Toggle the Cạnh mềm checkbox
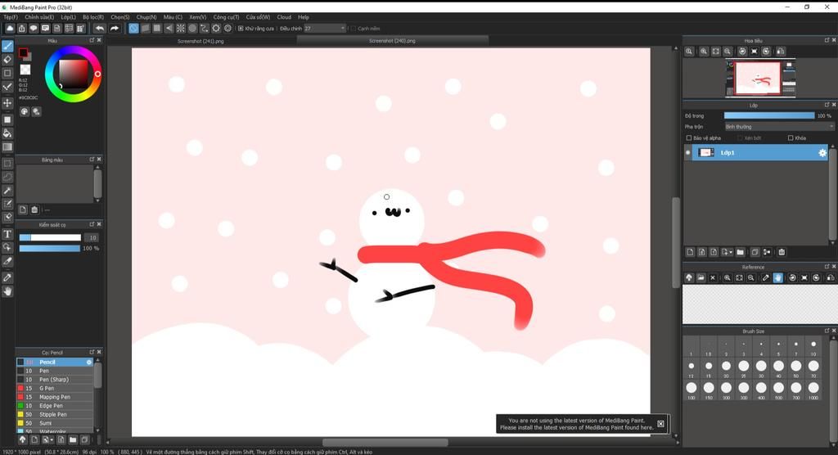Viewport: 838px width, 455px height. [353, 29]
